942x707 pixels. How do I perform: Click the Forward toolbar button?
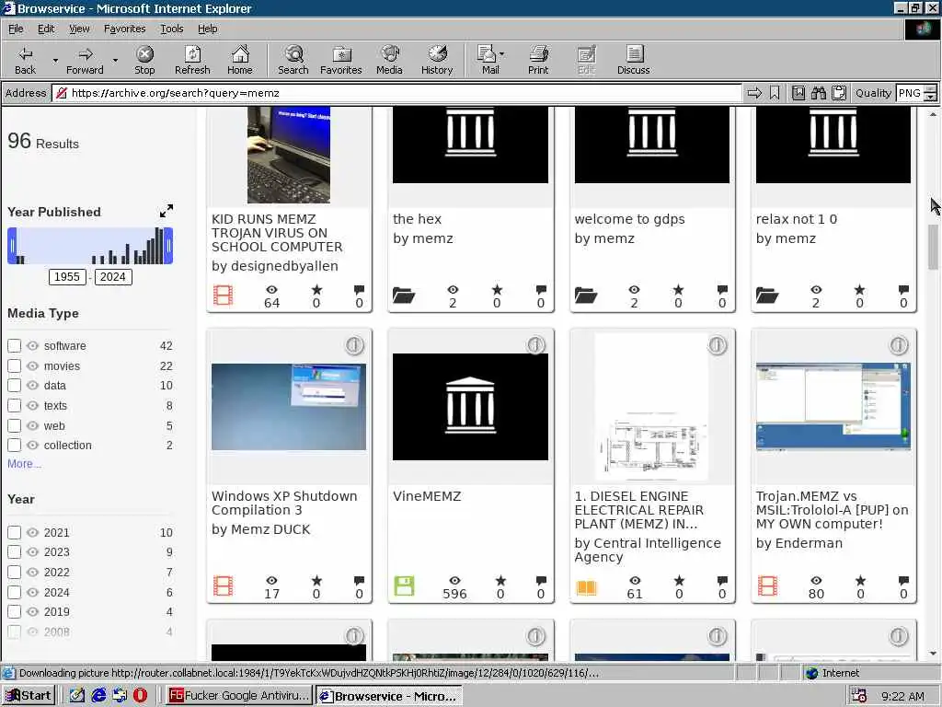(x=85, y=60)
